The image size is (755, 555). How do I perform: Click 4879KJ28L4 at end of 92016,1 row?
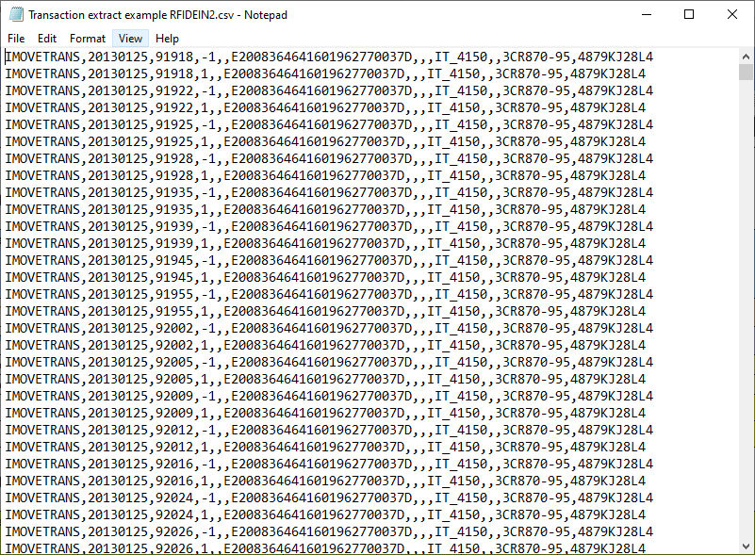tap(608, 481)
